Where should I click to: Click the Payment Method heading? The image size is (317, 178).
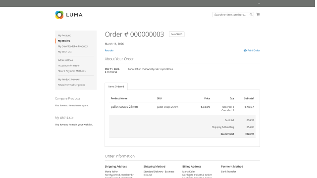[x=232, y=167]
